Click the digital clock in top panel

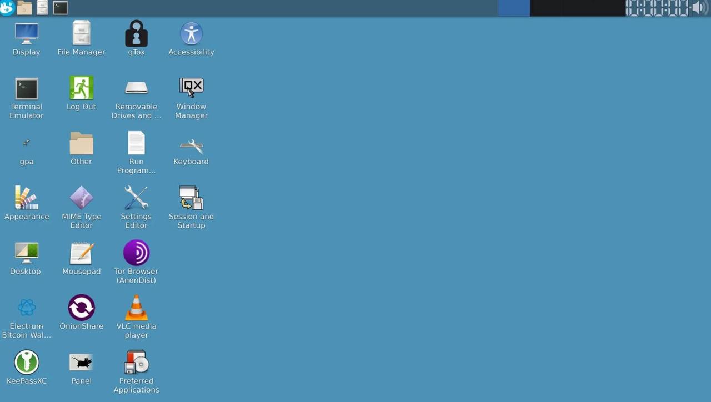658,8
